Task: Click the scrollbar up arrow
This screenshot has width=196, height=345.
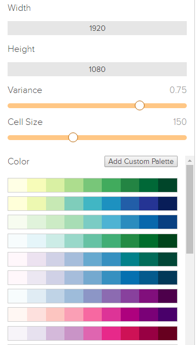Action: [190, 161]
